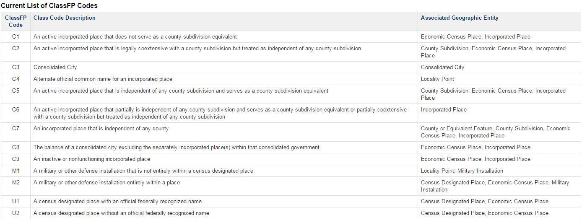Select the C8 balance of consolidated city description
Image resolution: width=582 pixels, height=220 pixels.
[176, 148]
